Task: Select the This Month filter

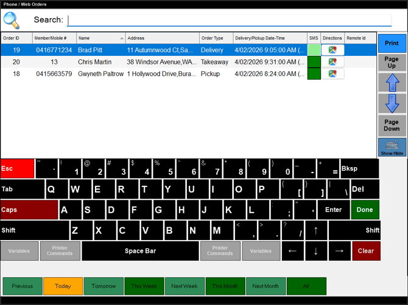Action: coord(225,286)
